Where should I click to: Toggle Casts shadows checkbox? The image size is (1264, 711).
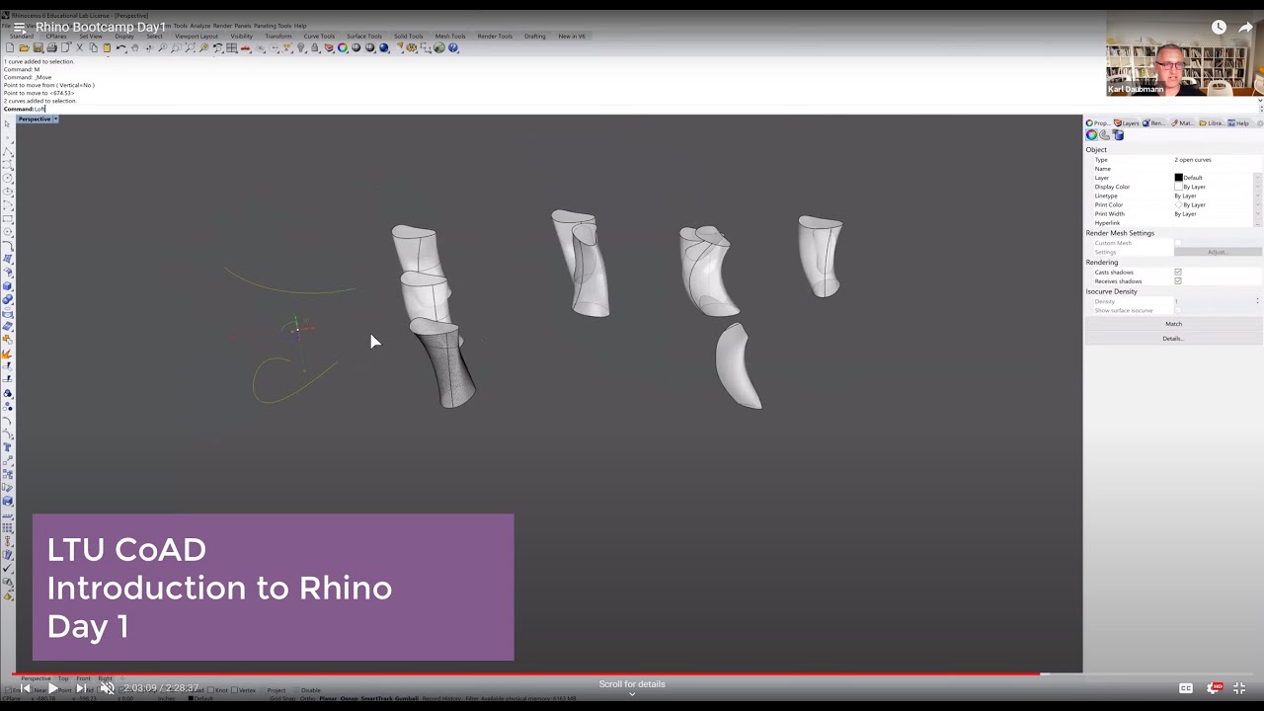[x=1178, y=272]
